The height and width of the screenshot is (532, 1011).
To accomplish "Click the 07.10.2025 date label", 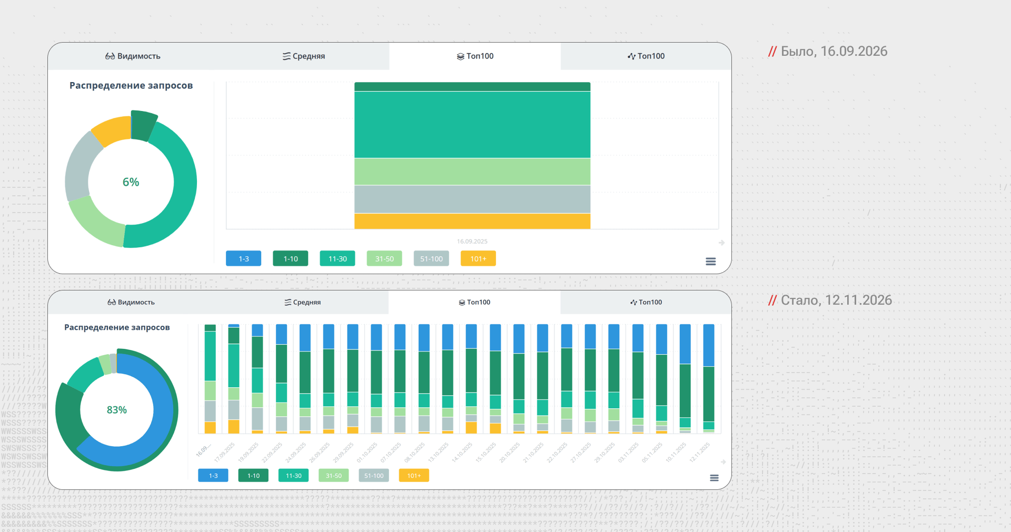I will (392, 452).
